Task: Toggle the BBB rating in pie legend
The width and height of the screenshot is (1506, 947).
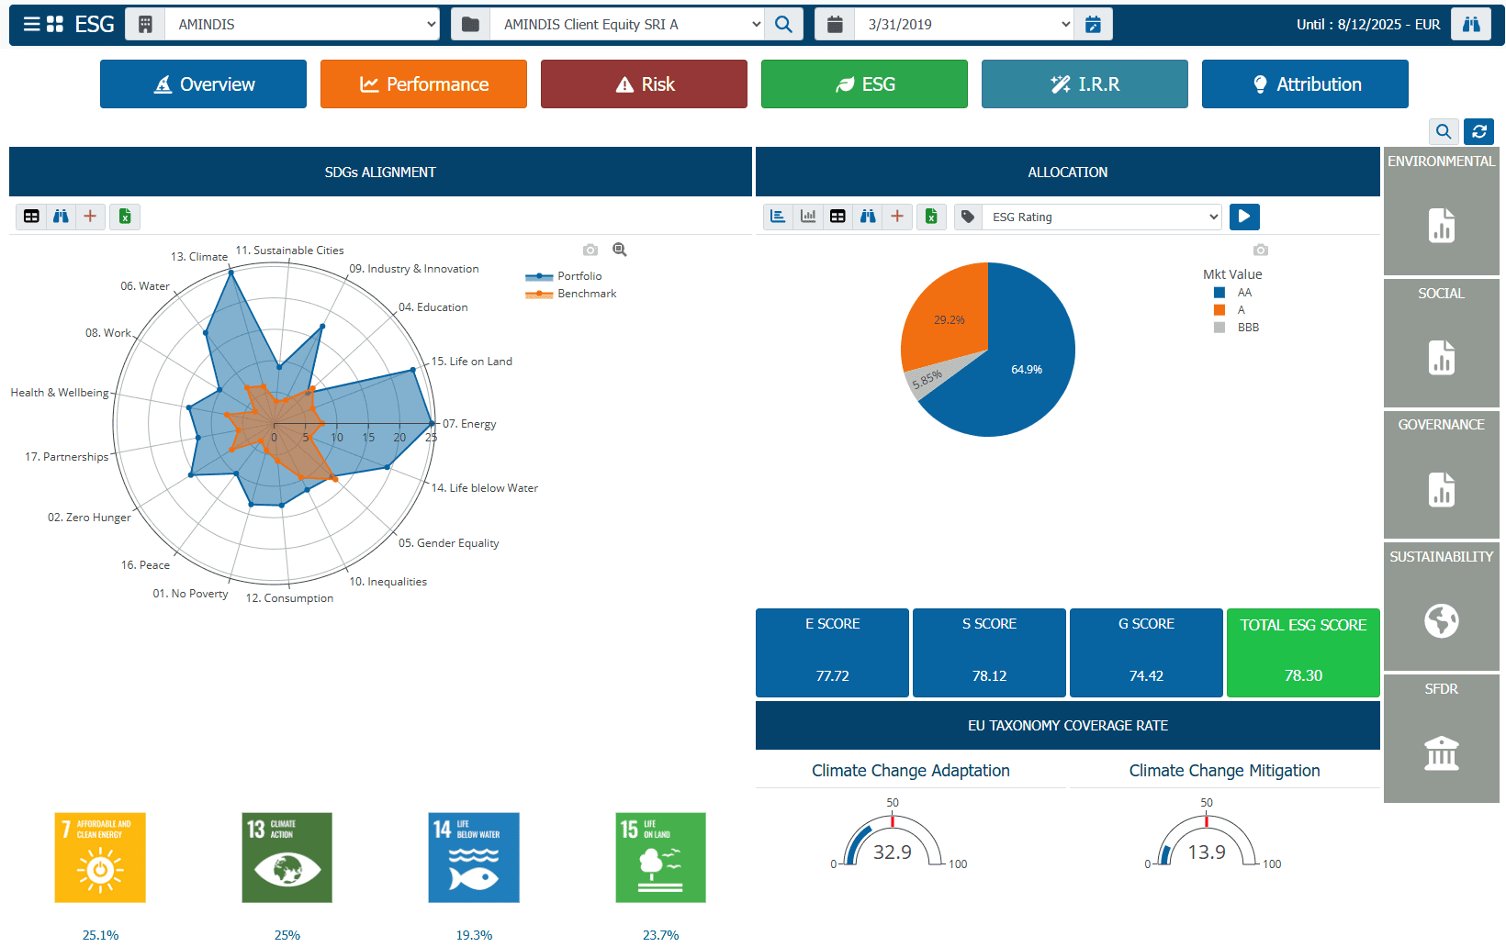Action: pyautogui.click(x=1247, y=328)
